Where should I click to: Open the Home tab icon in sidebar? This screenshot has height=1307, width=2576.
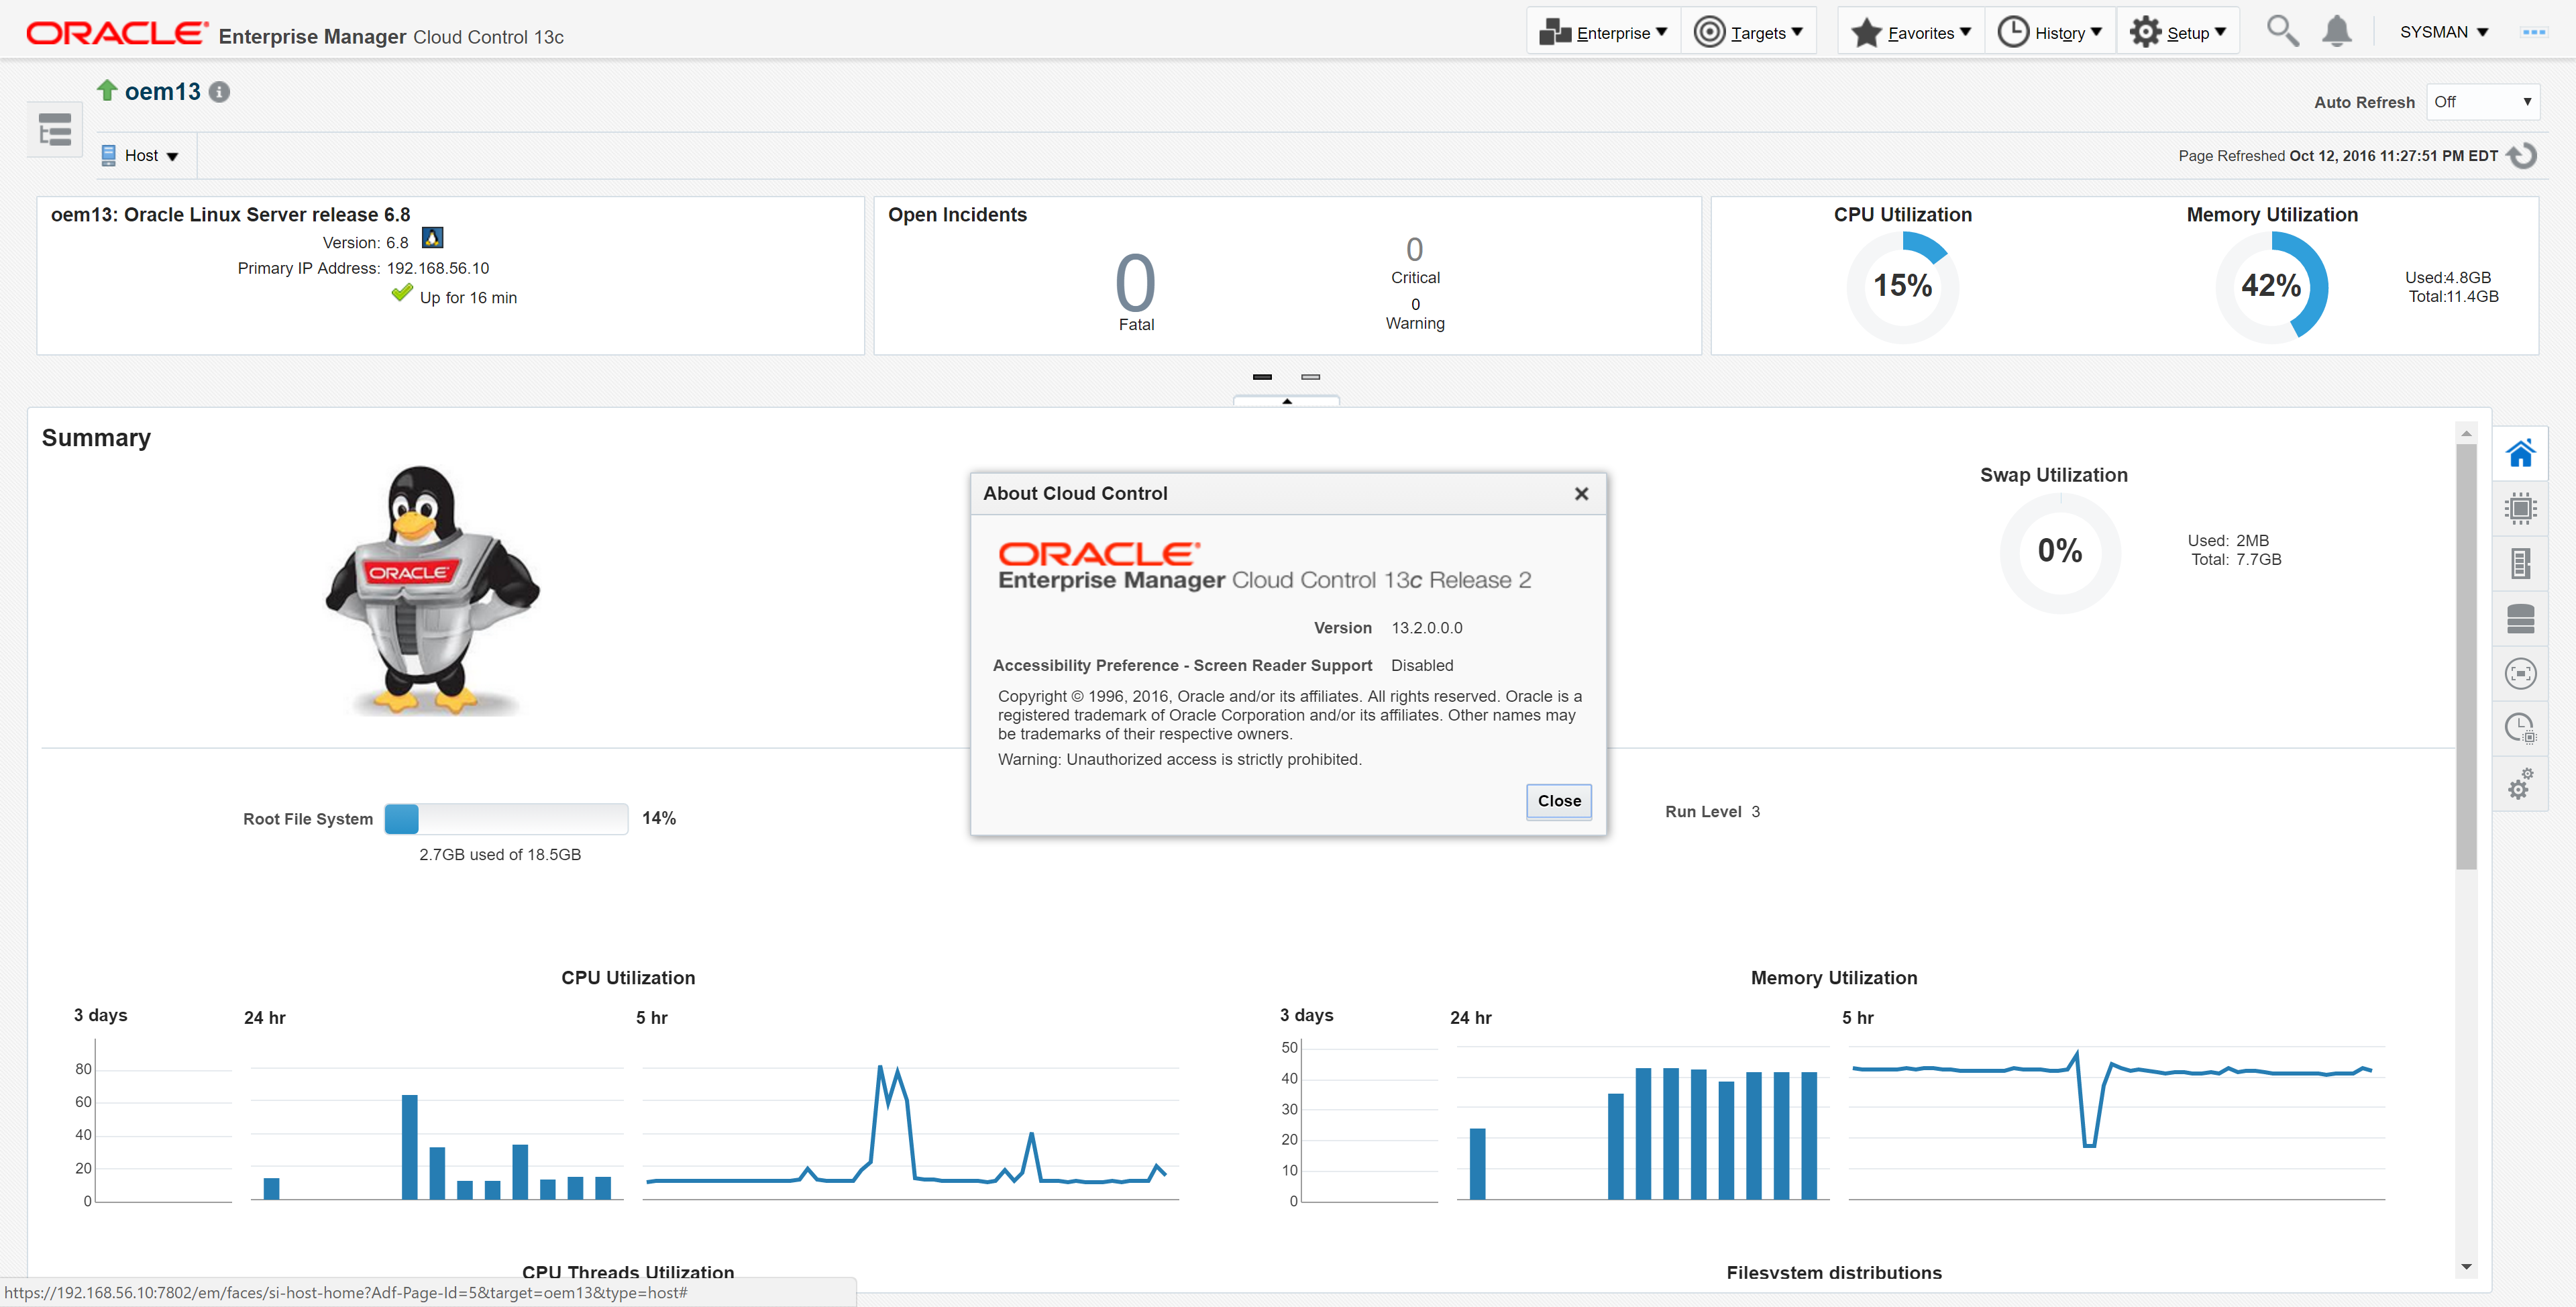tap(2520, 454)
